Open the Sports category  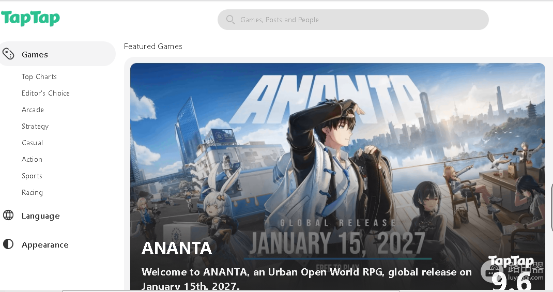tap(32, 176)
